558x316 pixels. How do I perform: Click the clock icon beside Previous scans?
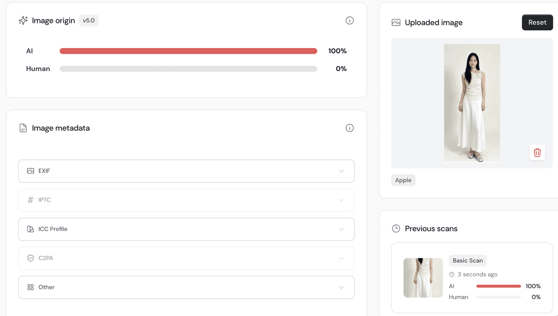pyautogui.click(x=396, y=228)
